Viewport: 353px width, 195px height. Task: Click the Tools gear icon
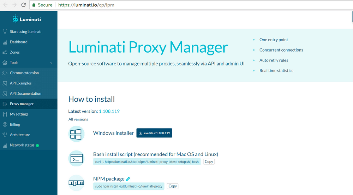(x=5, y=63)
